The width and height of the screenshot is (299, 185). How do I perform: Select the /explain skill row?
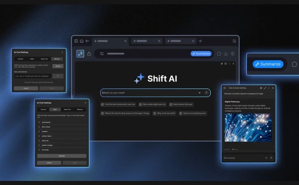pyautogui.click(x=62, y=131)
